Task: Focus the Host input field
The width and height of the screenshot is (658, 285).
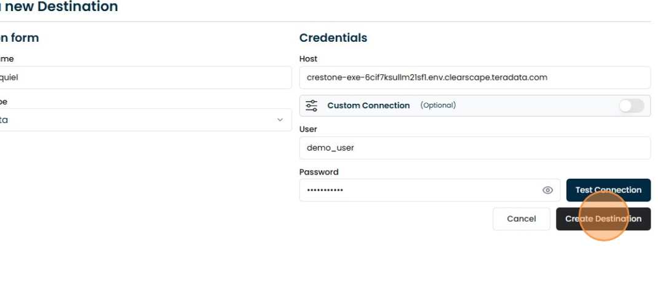Action: tap(474, 77)
